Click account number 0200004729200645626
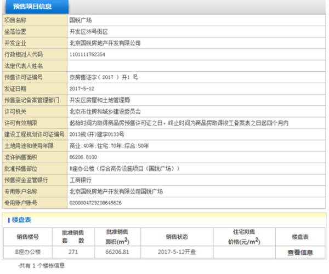Screen dimensions: 329x274 [97, 203]
